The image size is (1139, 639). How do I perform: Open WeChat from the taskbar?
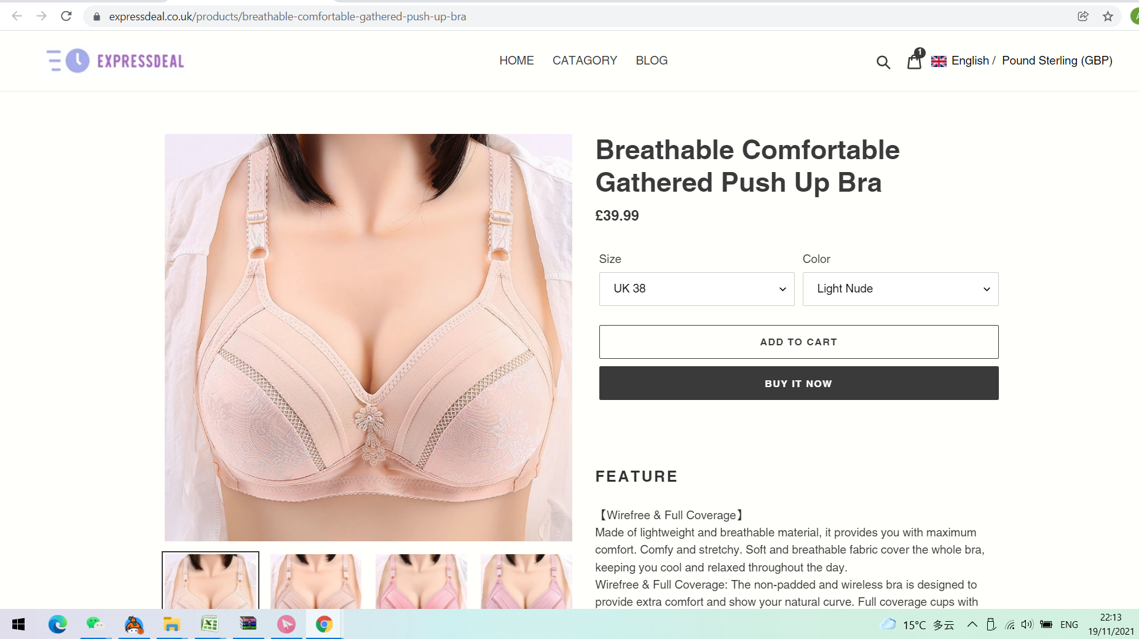[x=95, y=624]
